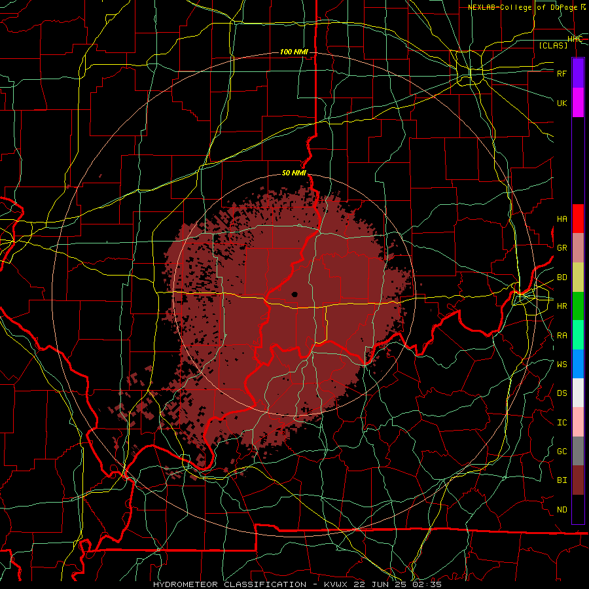This screenshot has height=589, width=589.
Task: Click the 50 NMI range ring label
Action: point(294,173)
